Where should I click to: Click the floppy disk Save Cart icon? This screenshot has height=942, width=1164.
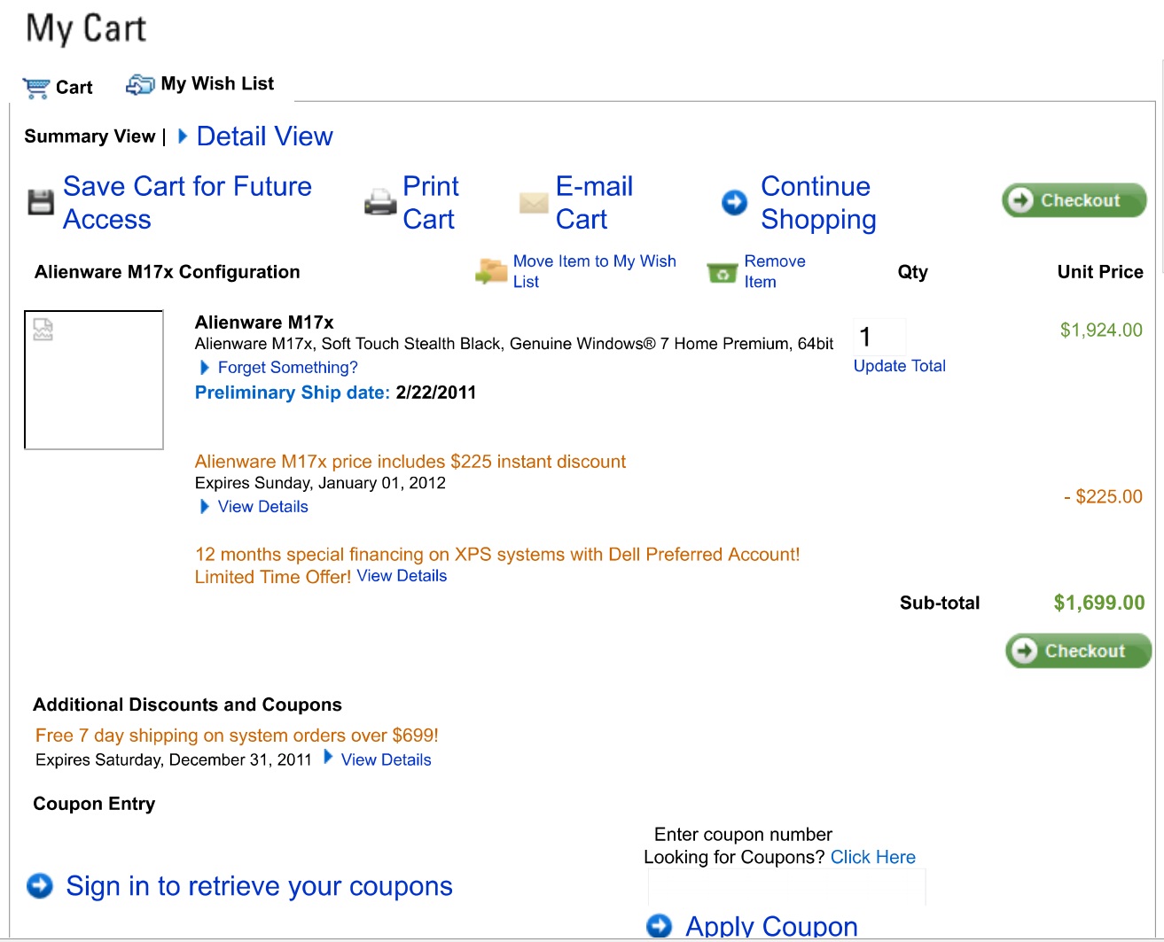click(x=41, y=202)
